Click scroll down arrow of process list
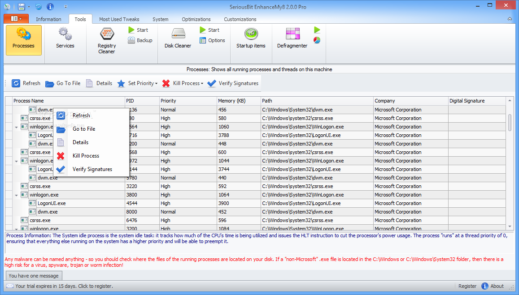Image resolution: width=519 pixels, height=295 pixels. pos(510,227)
